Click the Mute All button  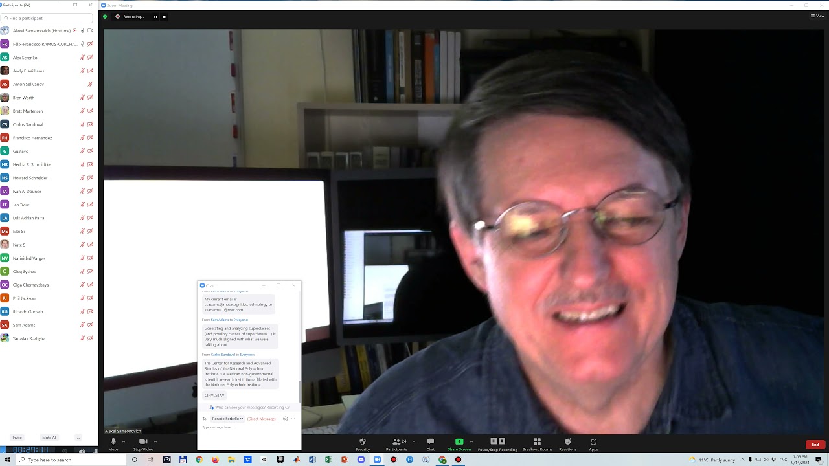(x=49, y=438)
